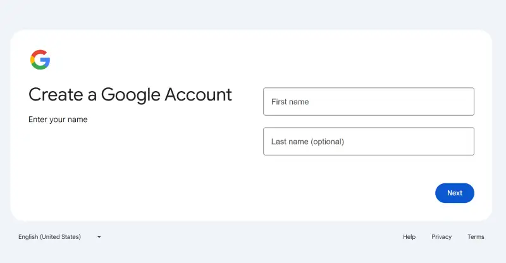Select the Last name (optional) field
The width and height of the screenshot is (506, 263).
coord(368,142)
